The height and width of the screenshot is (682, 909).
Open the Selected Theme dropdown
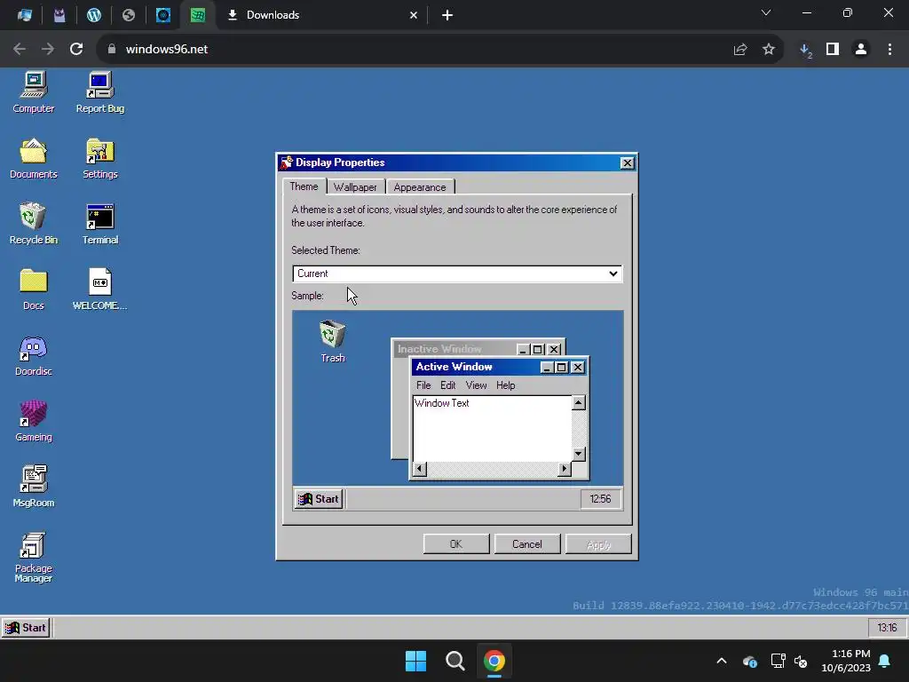[457, 274]
